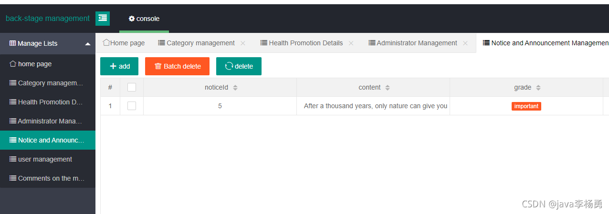Close the Administrator Management tab
Screen dimensions: 609x214
point(465,43)
